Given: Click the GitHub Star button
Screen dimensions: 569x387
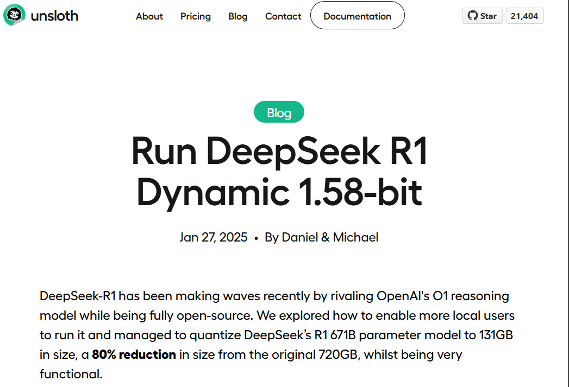Looking at the screenshot, I should tap(482, 16).
